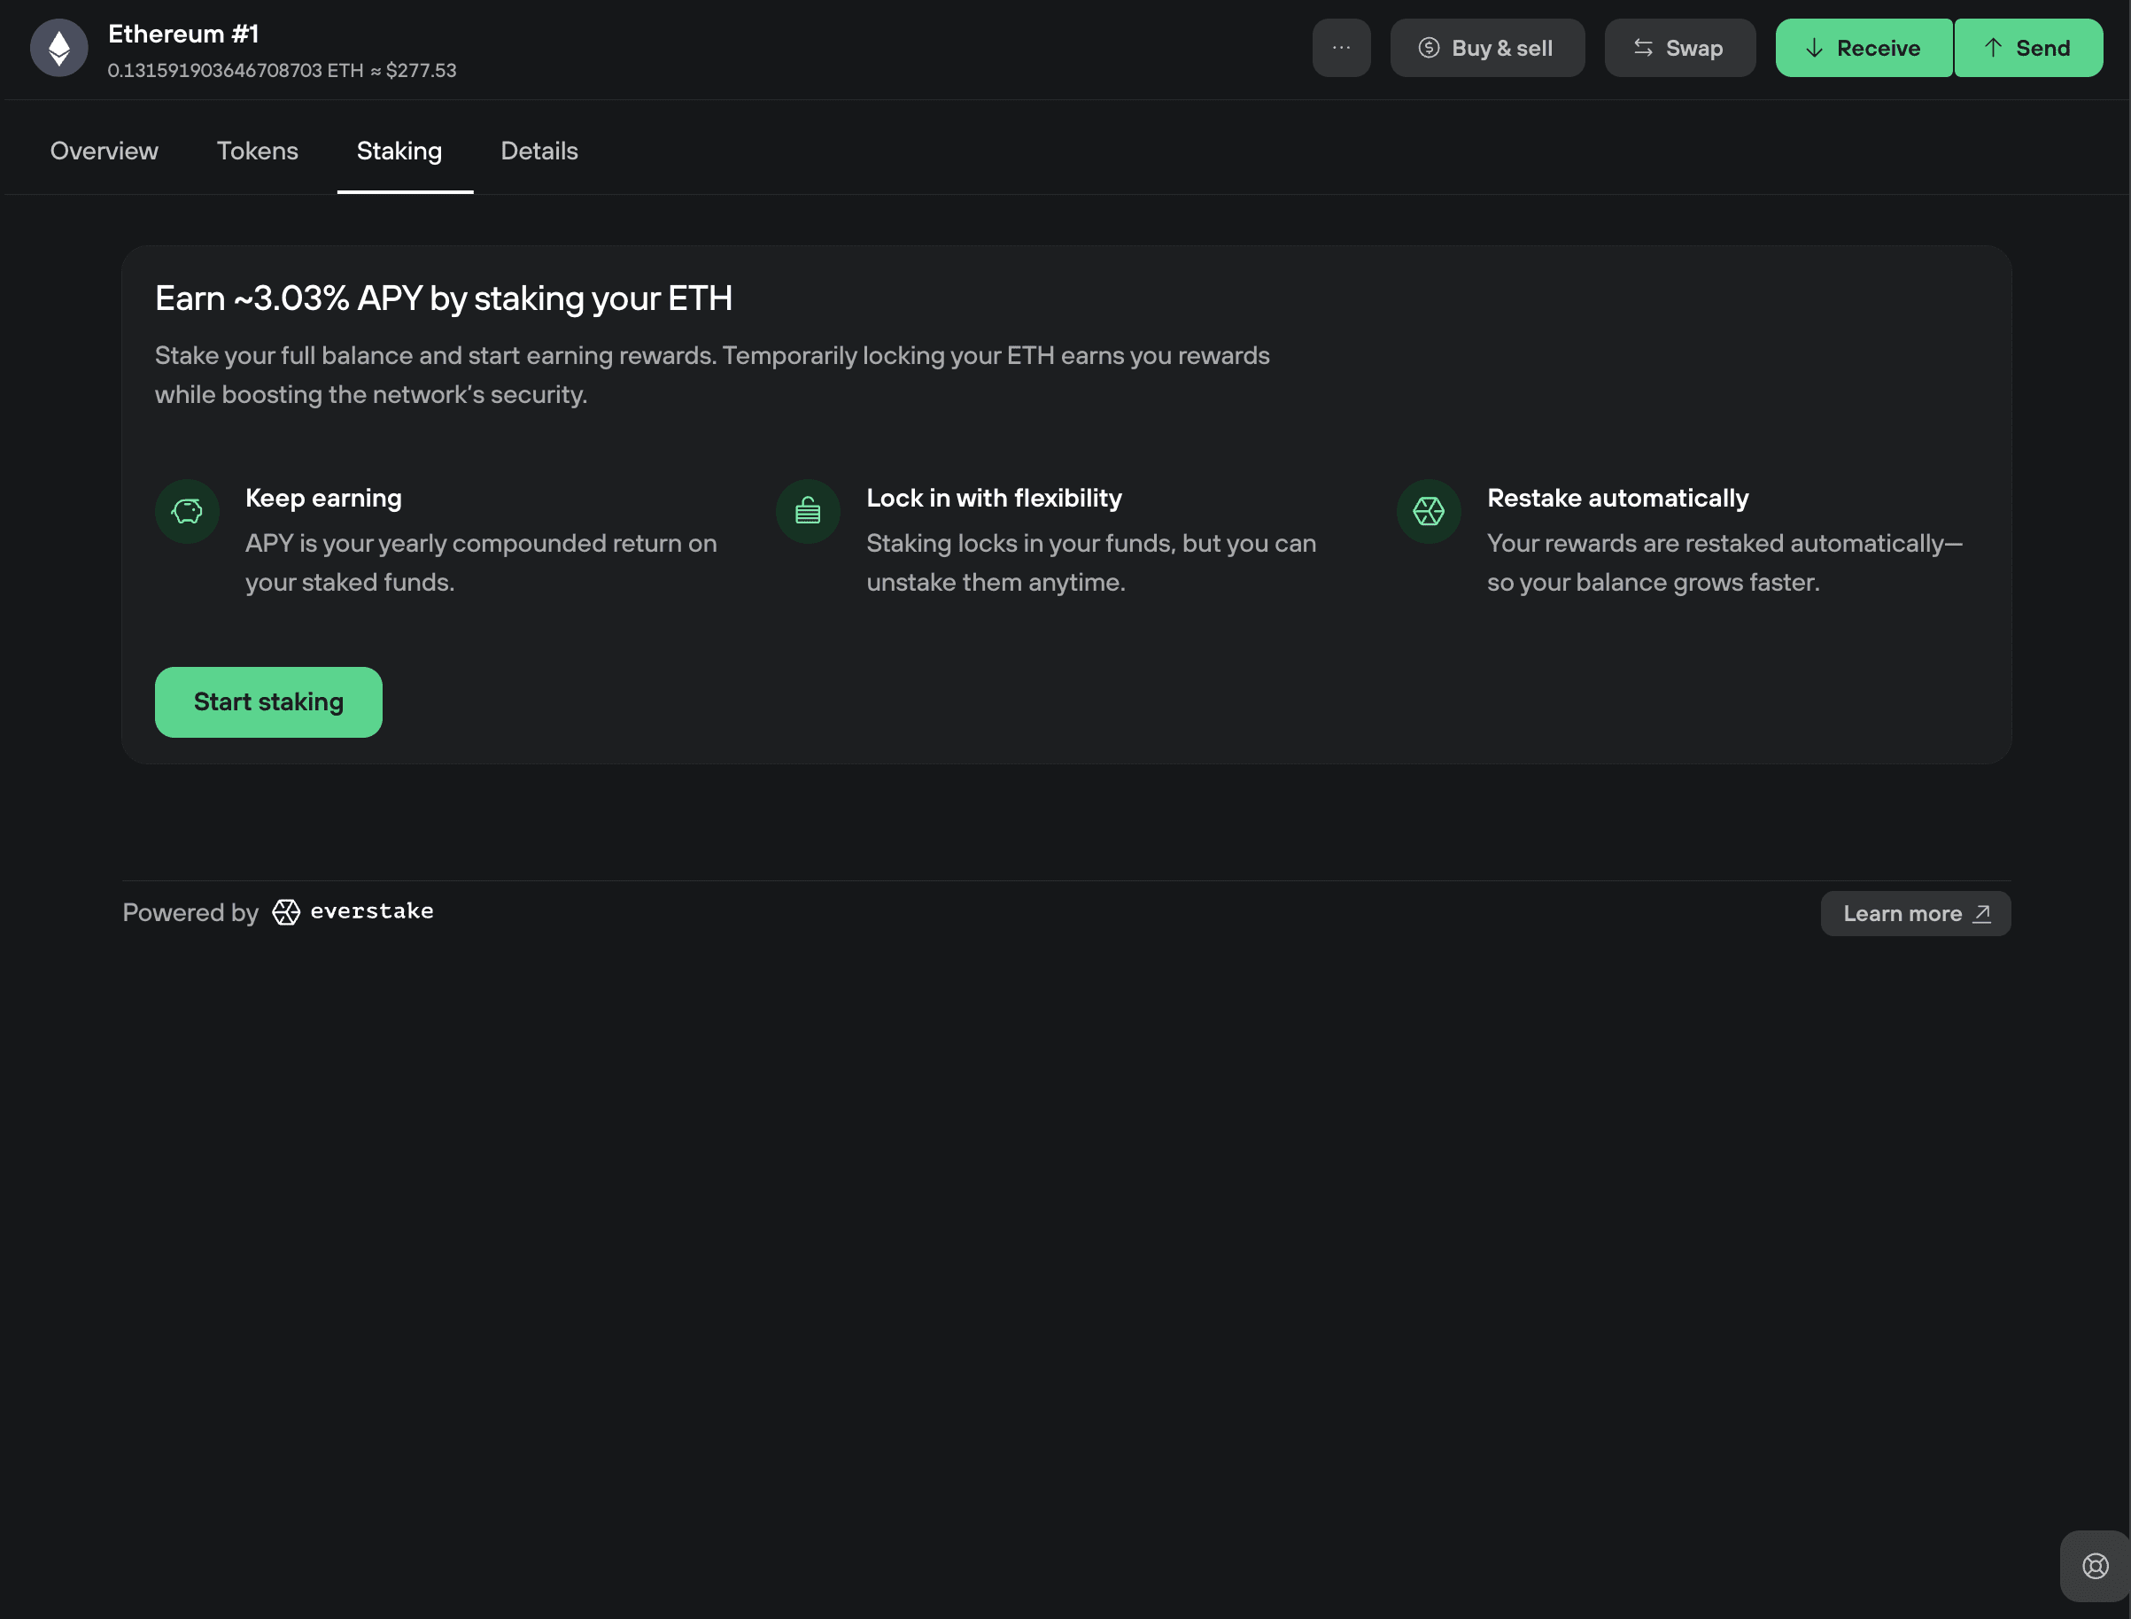Click the "Powered by" label
Image resolution: width=2131 pixels, height=1619 pixels.
(190, 912)
